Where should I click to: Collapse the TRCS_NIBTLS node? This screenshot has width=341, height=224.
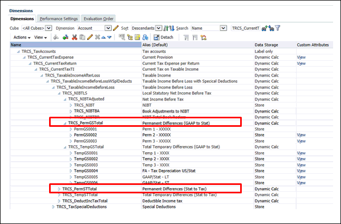[x=59, y=94]
